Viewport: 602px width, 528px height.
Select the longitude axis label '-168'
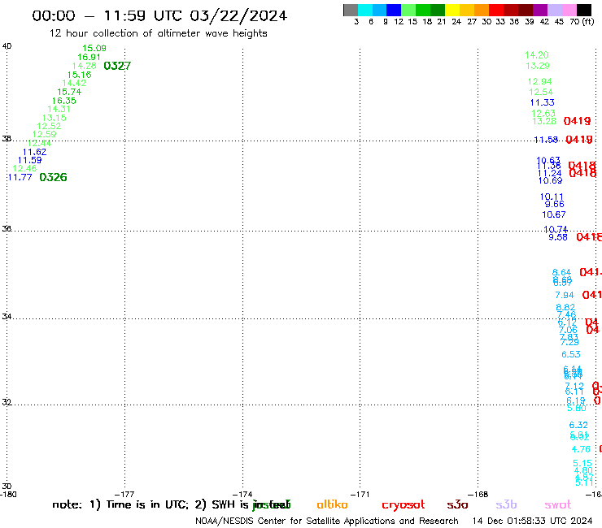[x=478, y=495]
